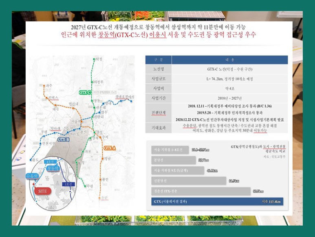Click the L= 74.2km 정거장 10개소 예정 cell
This screenshot has height=237, width=315.
tap(229, 79)
